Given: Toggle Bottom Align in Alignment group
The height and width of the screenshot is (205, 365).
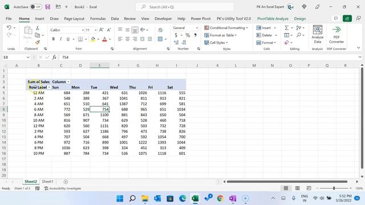Looking at the screenshot, I should point(135,30).
